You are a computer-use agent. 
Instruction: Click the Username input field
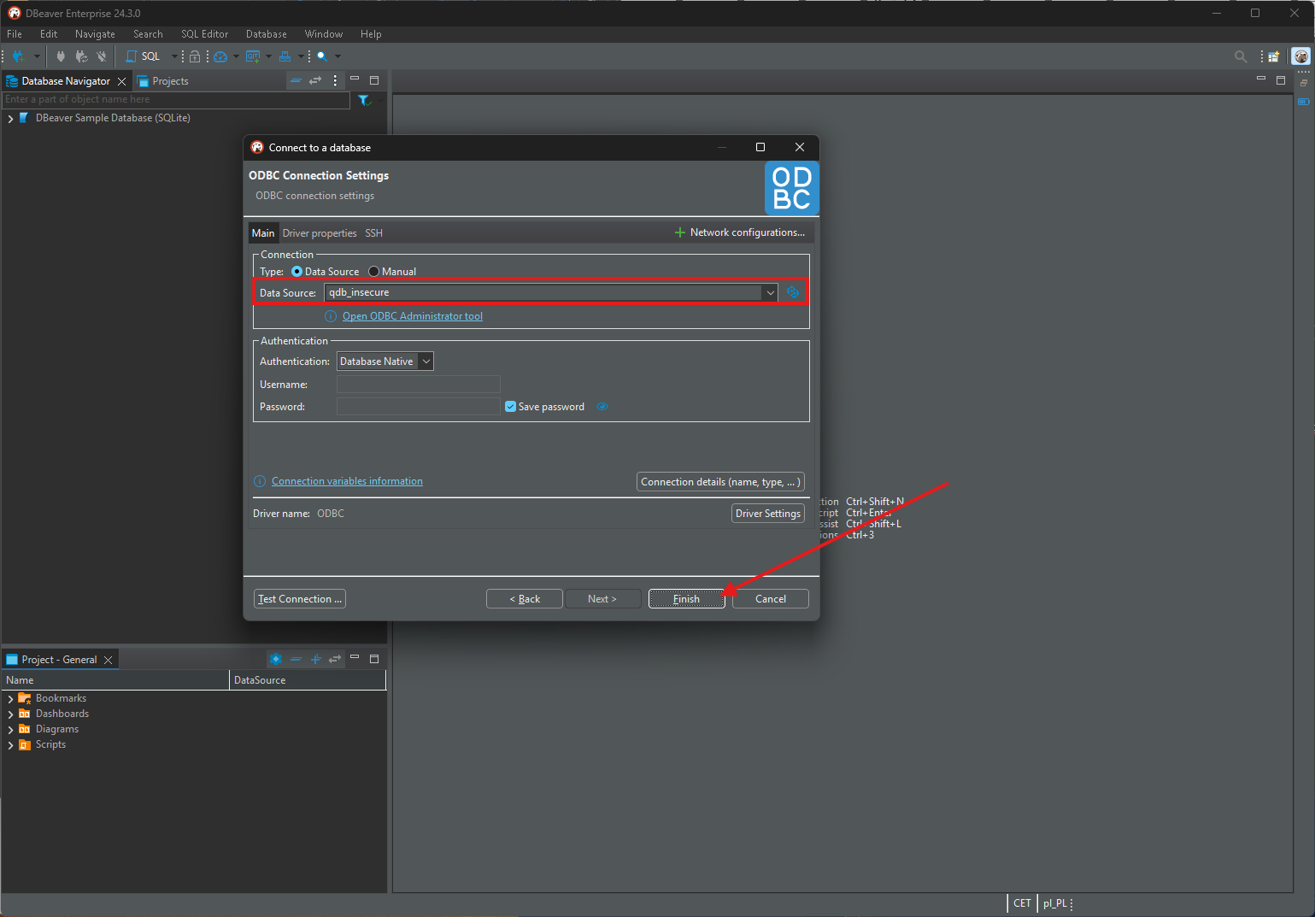tap(419, 385)
